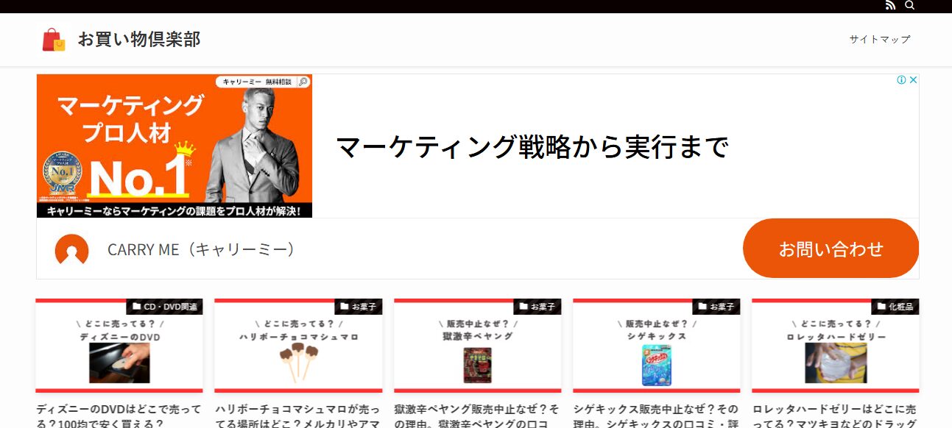Click the CD・DVD関連 category folder tag

click(164, 307)
